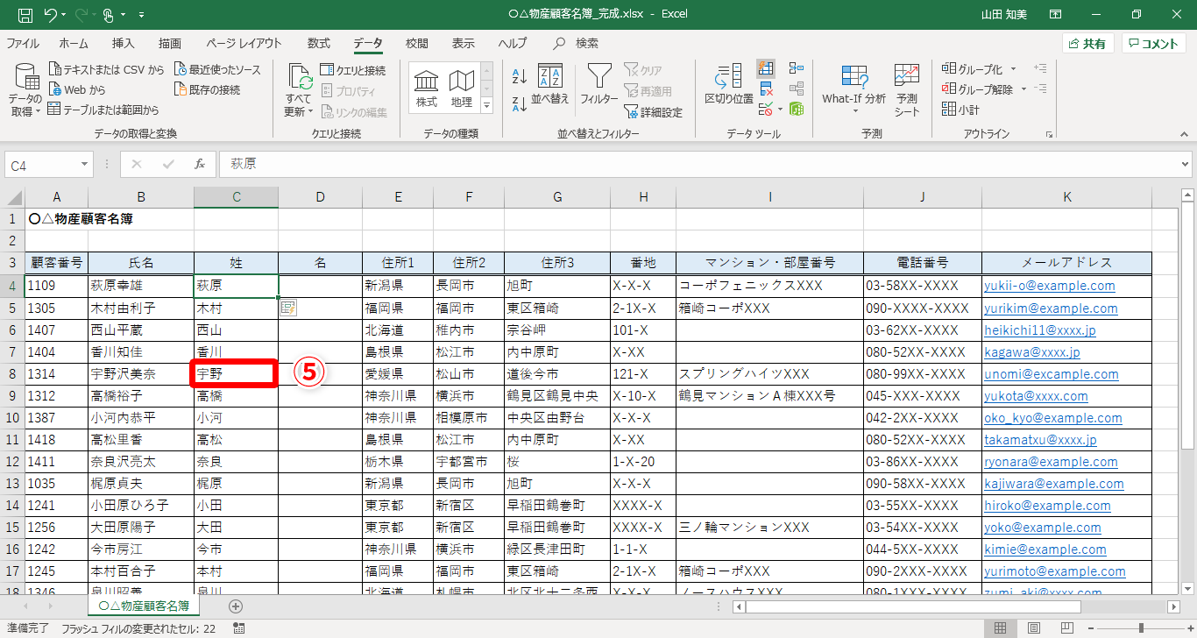Screen dimensions: 1197x638
Task: Select column C header
Action: (x=236, y=197)
